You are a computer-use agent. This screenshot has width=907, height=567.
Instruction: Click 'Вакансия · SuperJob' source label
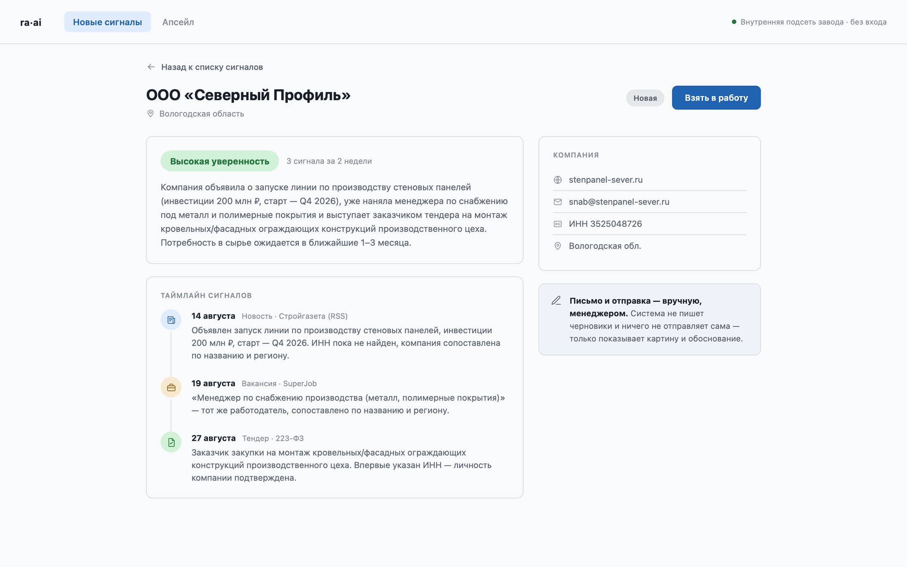tap(279, 383)
